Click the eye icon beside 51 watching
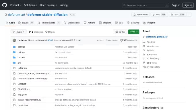 tap(144, 58)
